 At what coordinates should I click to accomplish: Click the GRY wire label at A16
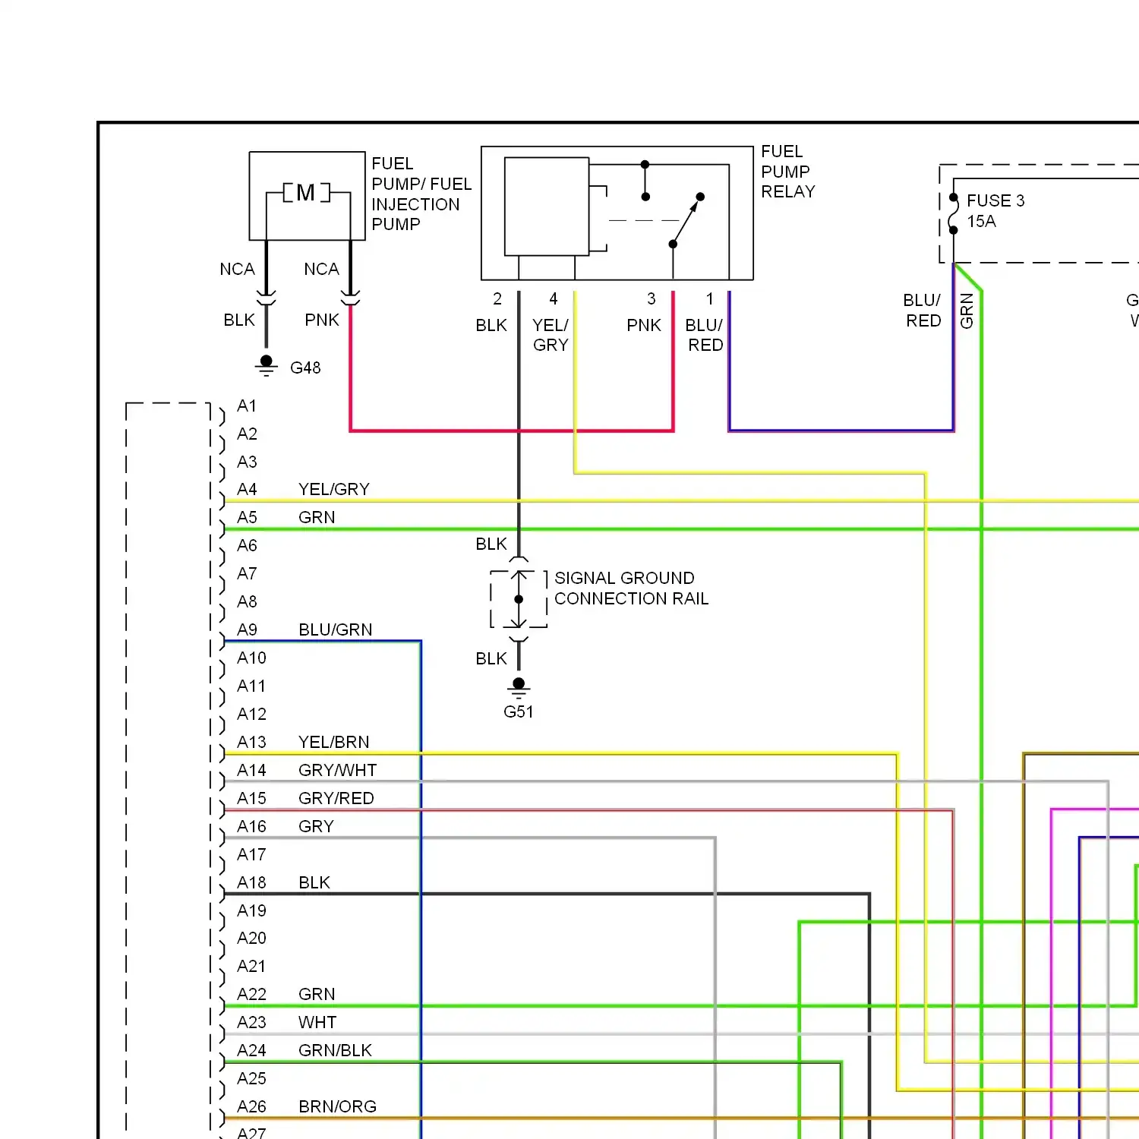tap(316, 826)
